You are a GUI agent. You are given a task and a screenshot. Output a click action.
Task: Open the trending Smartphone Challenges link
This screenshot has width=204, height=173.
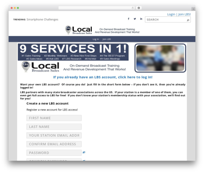[x=42, y=20]
